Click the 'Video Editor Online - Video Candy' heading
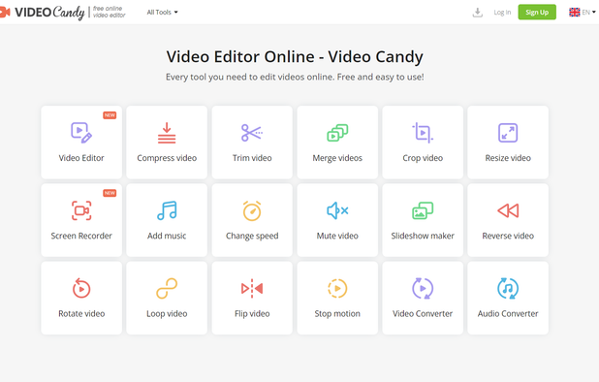 295,56
